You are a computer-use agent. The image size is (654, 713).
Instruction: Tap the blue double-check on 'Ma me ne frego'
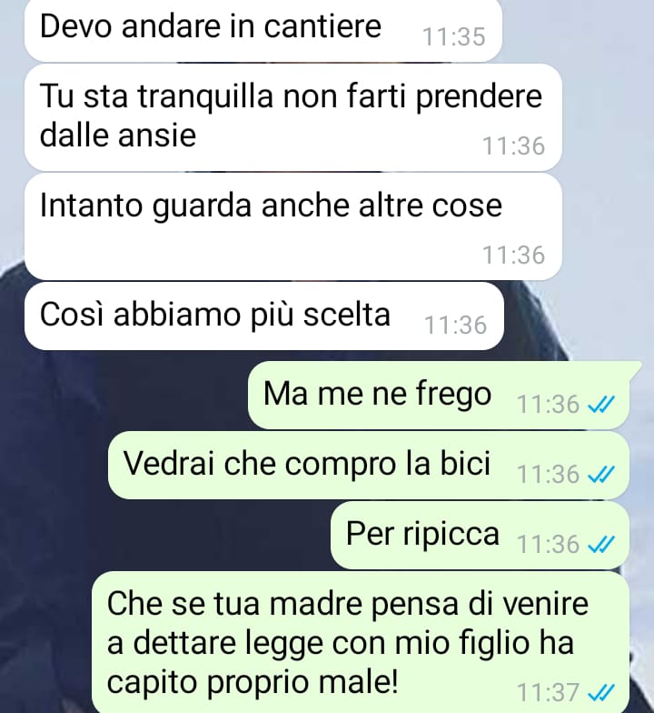coord(601,404)
